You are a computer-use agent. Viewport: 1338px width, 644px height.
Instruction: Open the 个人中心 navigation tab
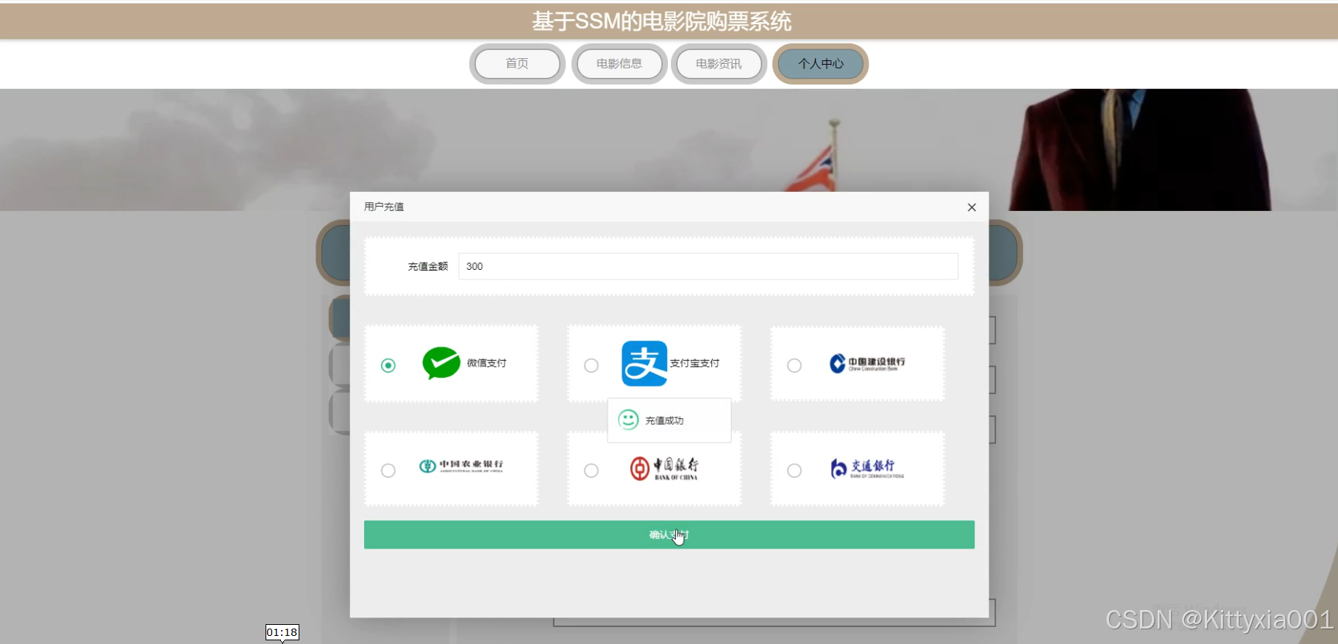821,64
